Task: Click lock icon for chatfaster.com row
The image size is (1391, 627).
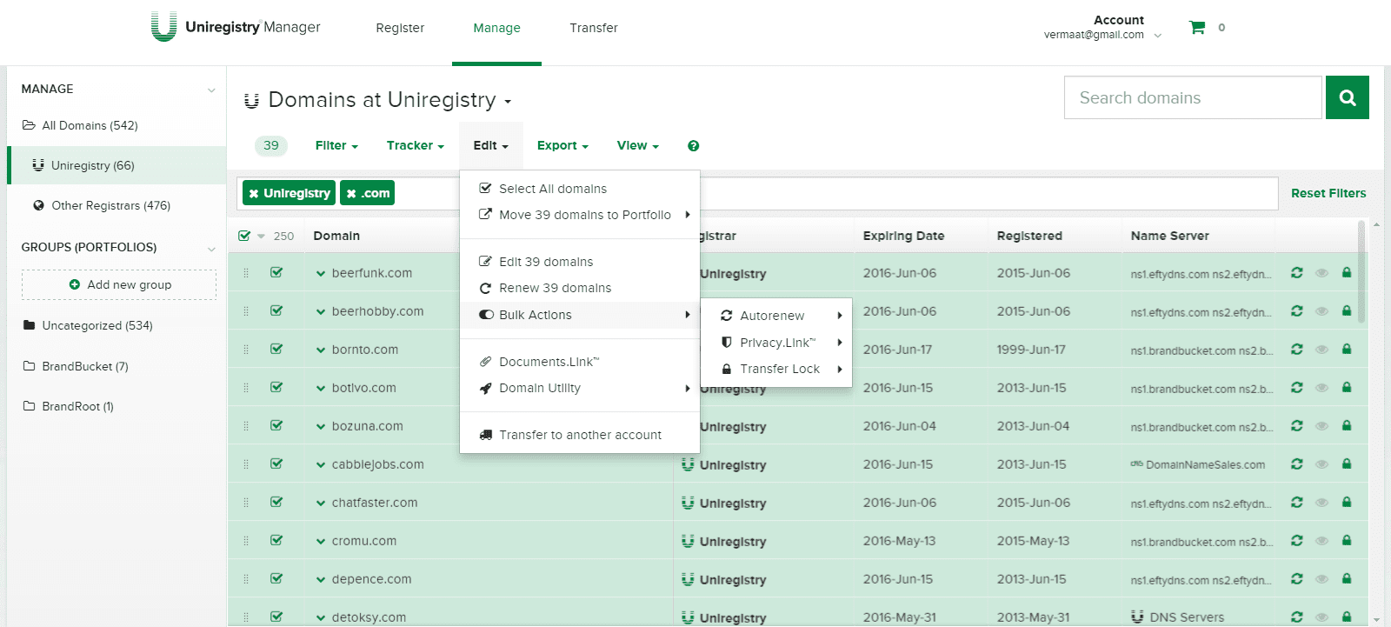Action: click(x=1347, y=502)
